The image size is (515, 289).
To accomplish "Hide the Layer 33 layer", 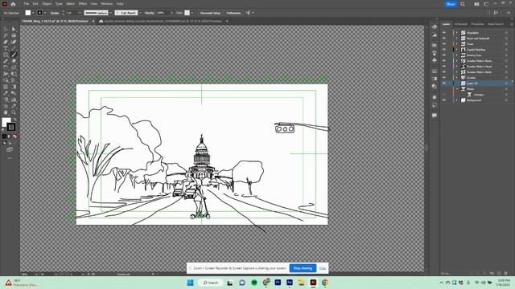I will (444, 83).
